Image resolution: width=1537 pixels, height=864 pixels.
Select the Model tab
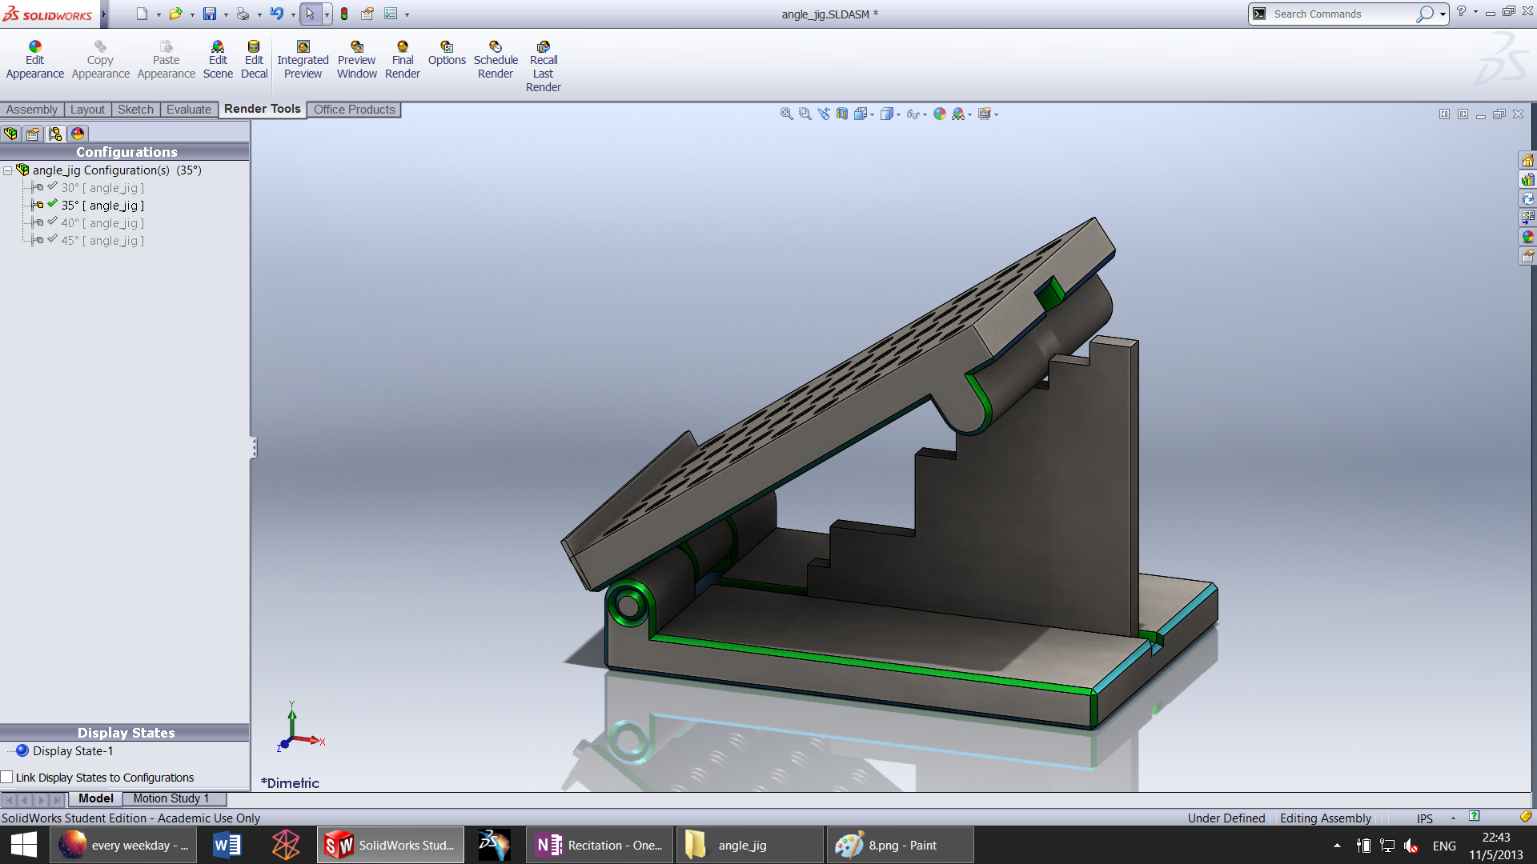coord(96,798)
